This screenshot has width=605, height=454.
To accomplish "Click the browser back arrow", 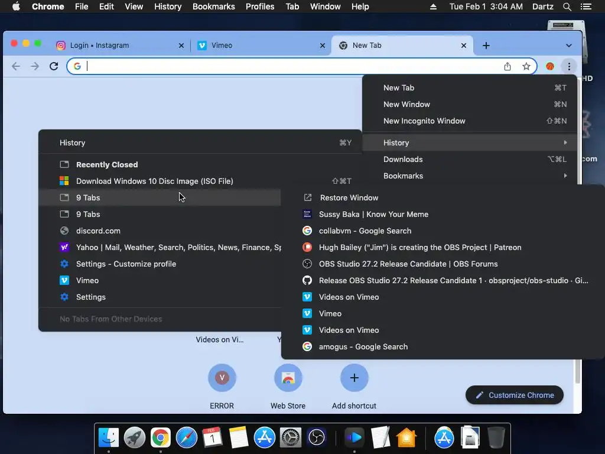I will point(16,66).
